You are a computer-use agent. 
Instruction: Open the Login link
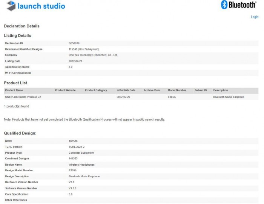[x=255, y=17]
